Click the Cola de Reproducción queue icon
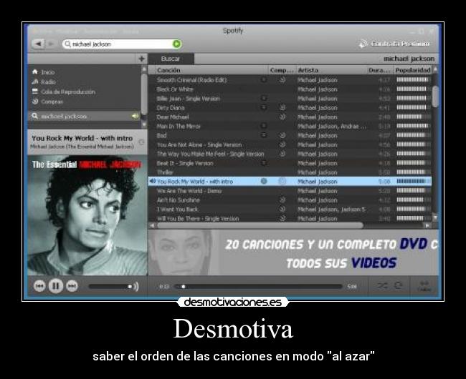This screenshot has width=466, height=379. click(35, 92)
